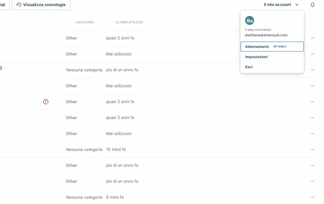Click Other next to the red warning icon
The image size is (324, 204).
point(72,102)
